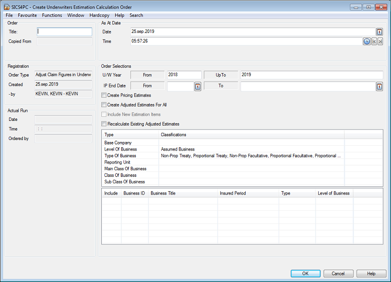Set time to end of day icon
The width and height of the screenshot is (391, 282).
pyautogui.click(x=380, y=41)
